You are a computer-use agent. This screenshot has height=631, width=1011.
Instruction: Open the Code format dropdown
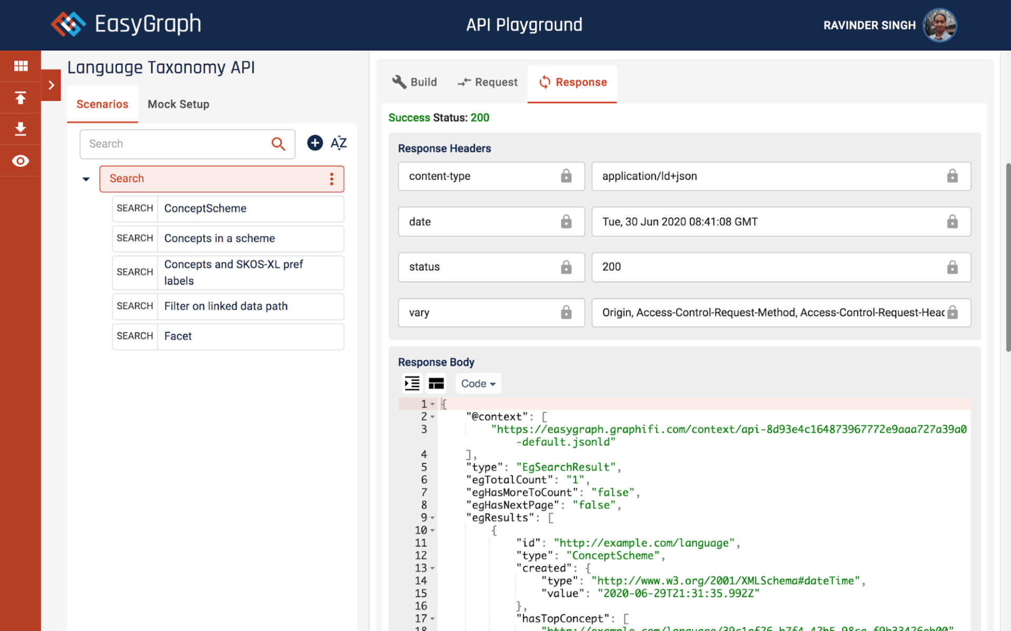478,383
